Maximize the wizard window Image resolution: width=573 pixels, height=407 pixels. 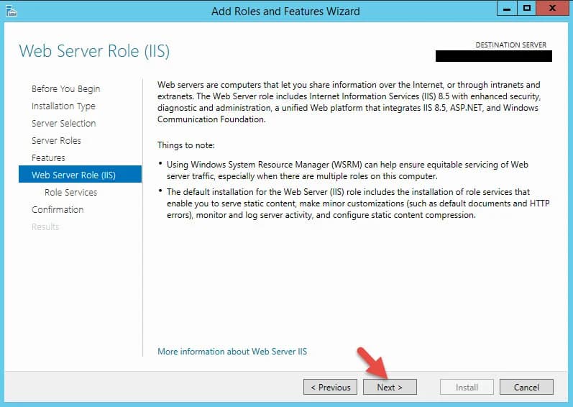point(526,9)
